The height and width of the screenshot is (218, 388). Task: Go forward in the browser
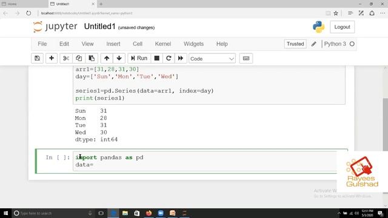coord(17,13)
